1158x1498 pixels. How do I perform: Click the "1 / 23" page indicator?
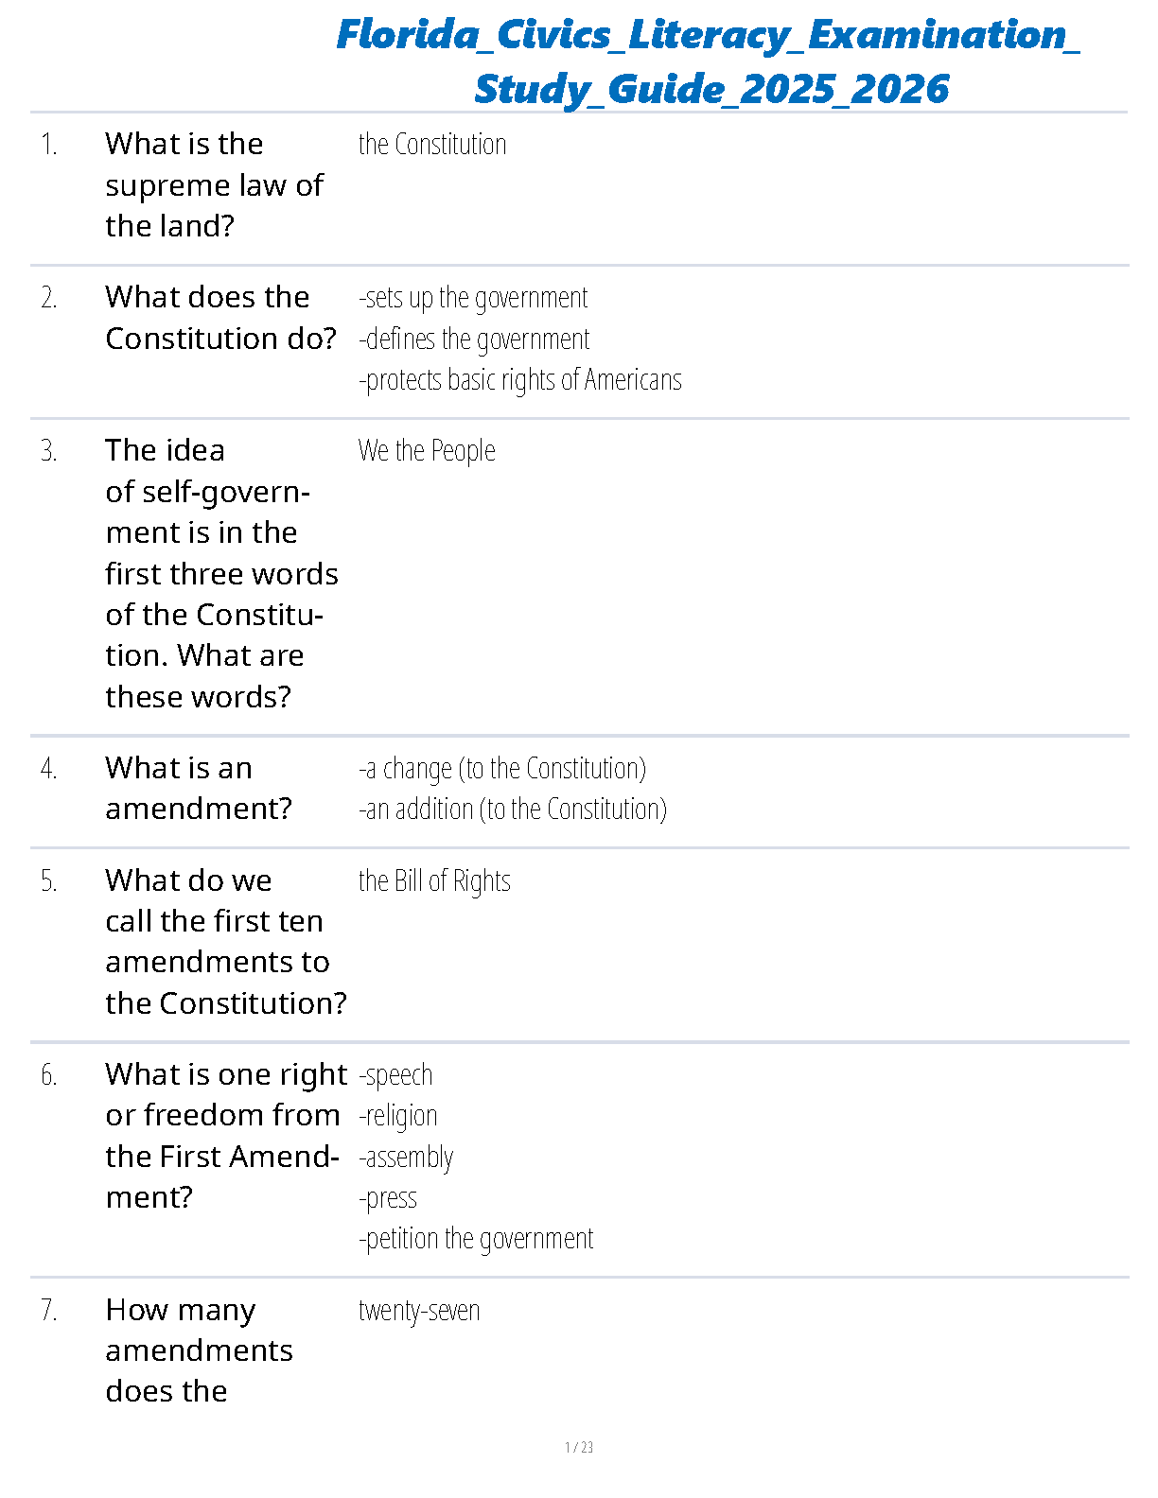click(579, 1447)
